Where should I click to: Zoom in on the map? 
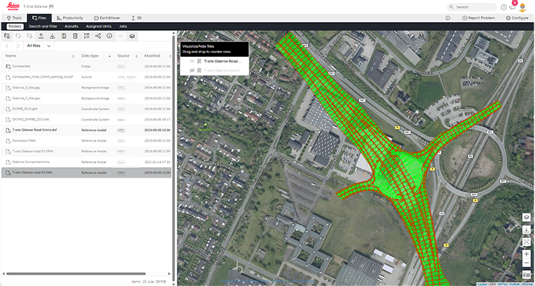click(526, 255)
